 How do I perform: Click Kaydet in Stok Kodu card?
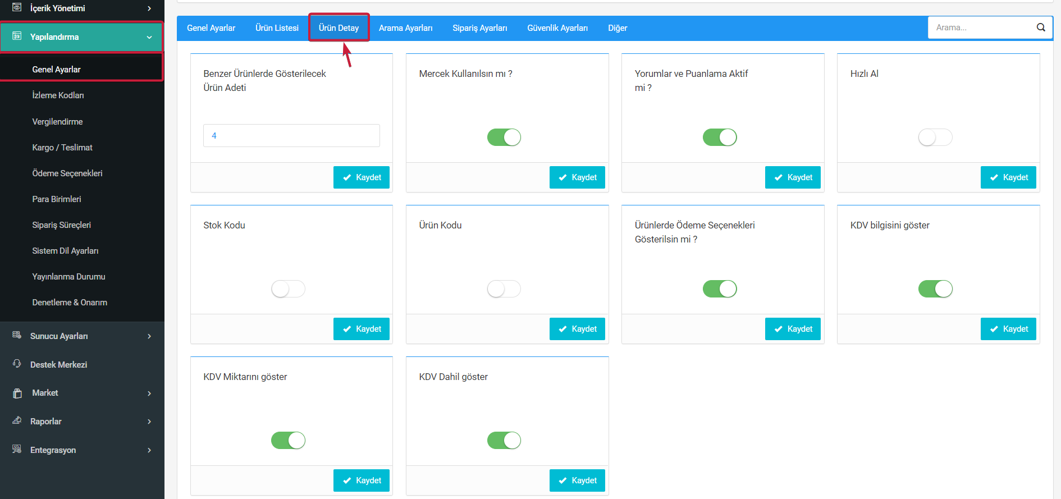tap(362, 329)
